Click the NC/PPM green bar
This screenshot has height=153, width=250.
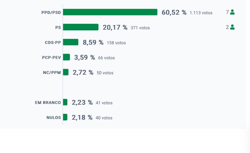coord(66,72)
